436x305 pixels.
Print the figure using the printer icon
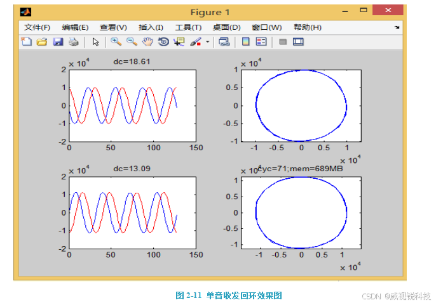click(73, 42)
